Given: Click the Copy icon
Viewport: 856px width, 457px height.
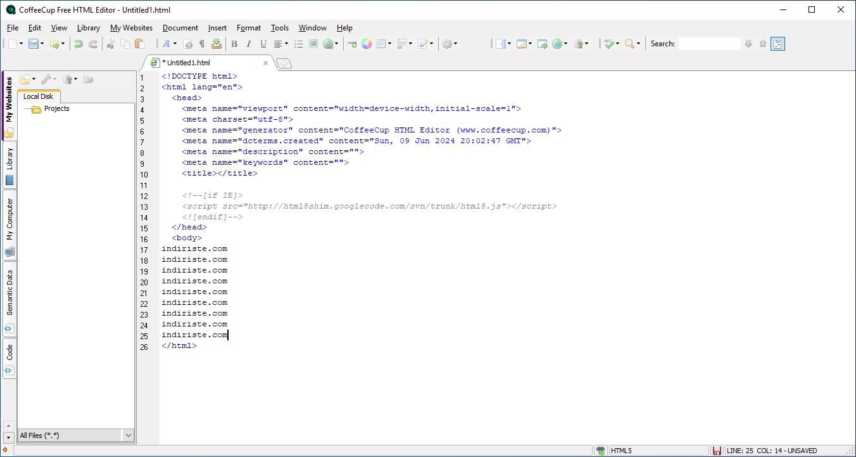Looking at the screenshot, I should (125, 44).
